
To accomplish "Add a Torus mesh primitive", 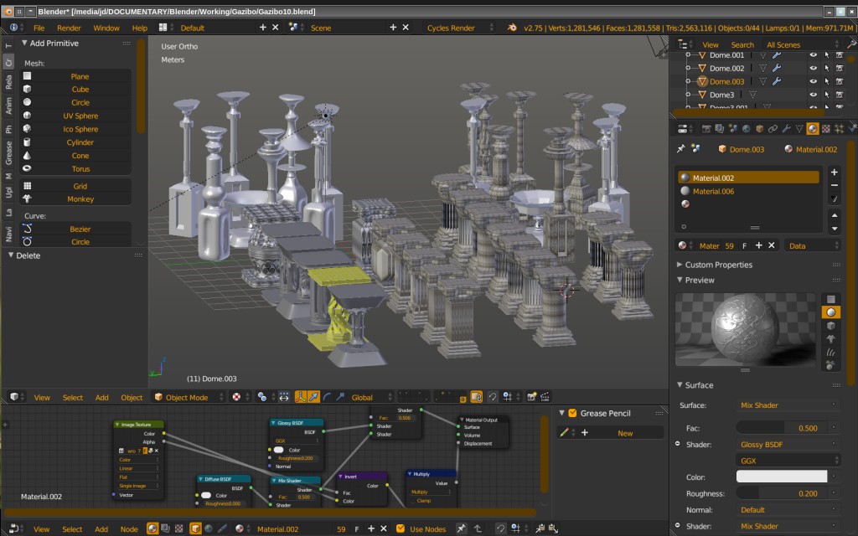I will (x=80, y=169).
